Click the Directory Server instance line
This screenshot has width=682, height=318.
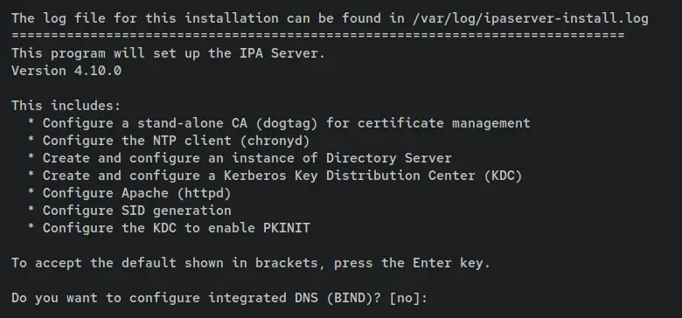[240, 158]
